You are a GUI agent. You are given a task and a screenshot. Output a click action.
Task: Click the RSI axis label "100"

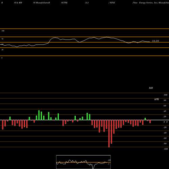pyautogui.click(x=3, y=31)
